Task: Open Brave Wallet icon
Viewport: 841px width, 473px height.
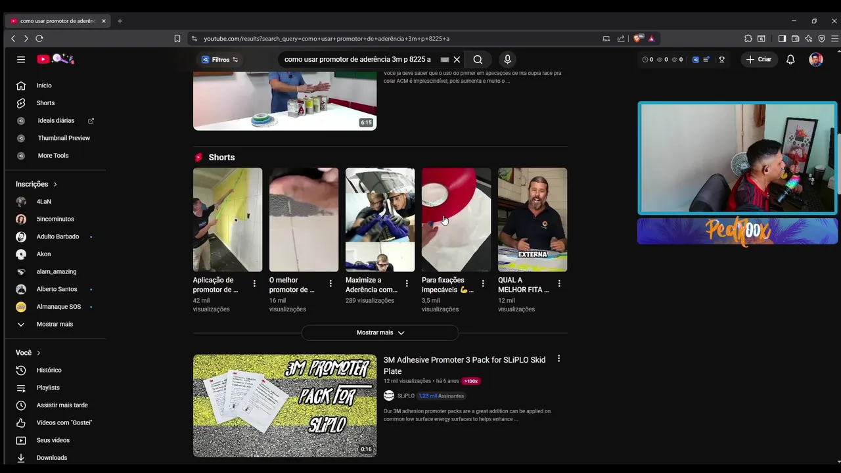Action: pyautogui.click(x=795, y=39)
